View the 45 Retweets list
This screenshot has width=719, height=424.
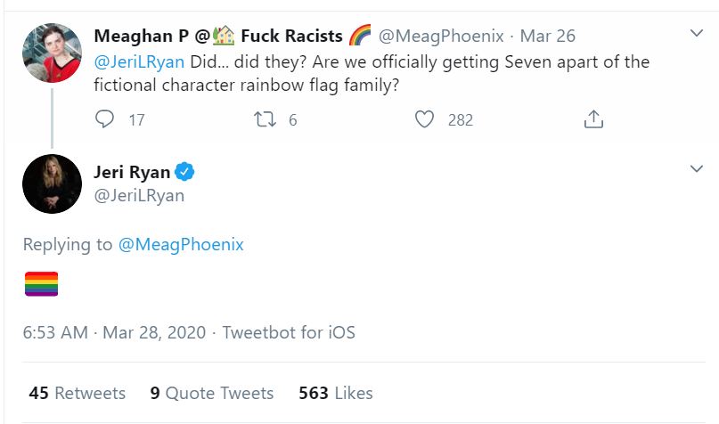pyautogui.click(x=78, y=393)
